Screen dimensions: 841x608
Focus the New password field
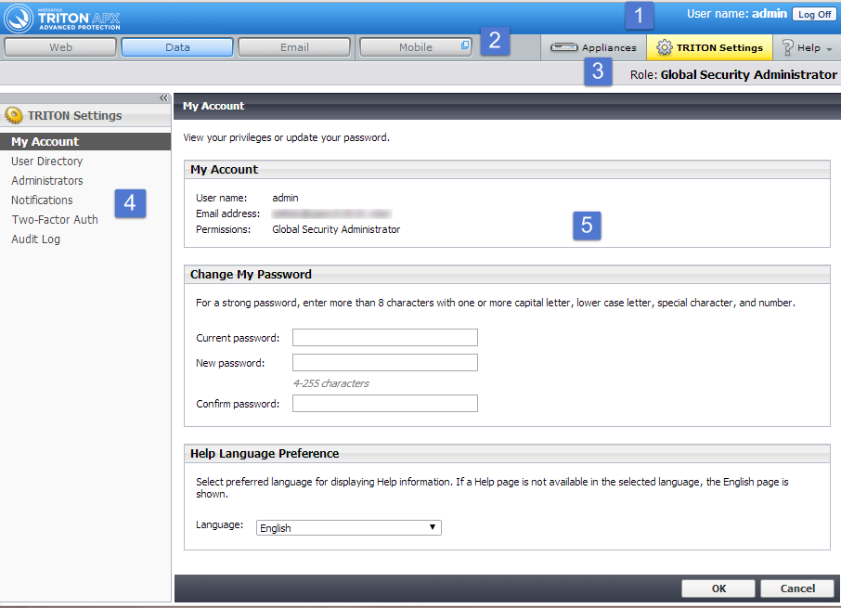click(385, 362)
